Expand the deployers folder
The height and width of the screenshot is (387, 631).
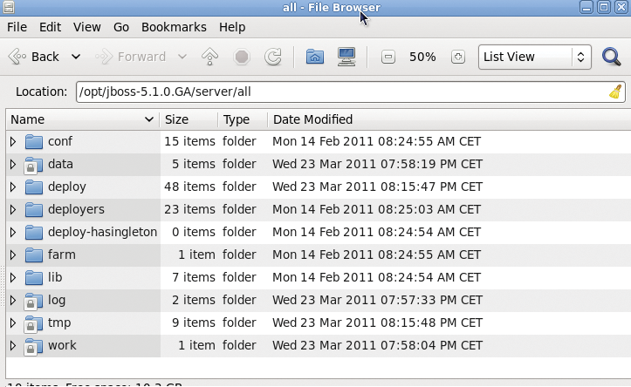13,209
